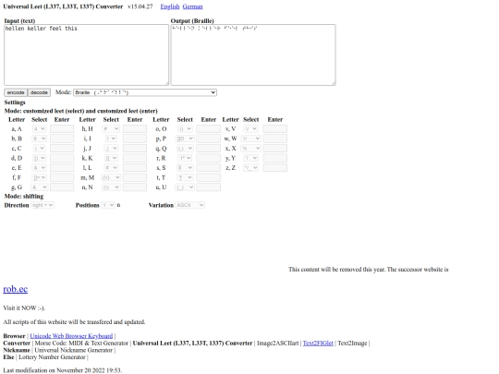
Task: Click the 'Text2Image' text
Action: point(352,344)
